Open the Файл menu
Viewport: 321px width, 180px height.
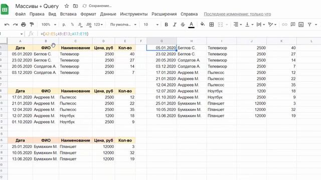click(x=20, y=14)
